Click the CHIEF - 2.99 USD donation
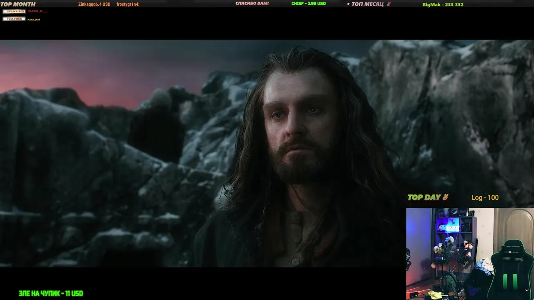534x300 pixels. (308, 4)
